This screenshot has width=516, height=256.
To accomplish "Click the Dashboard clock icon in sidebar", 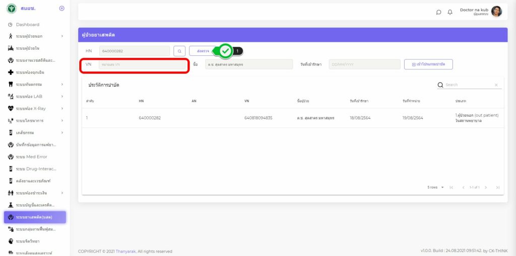I will [x=10, y=25].
